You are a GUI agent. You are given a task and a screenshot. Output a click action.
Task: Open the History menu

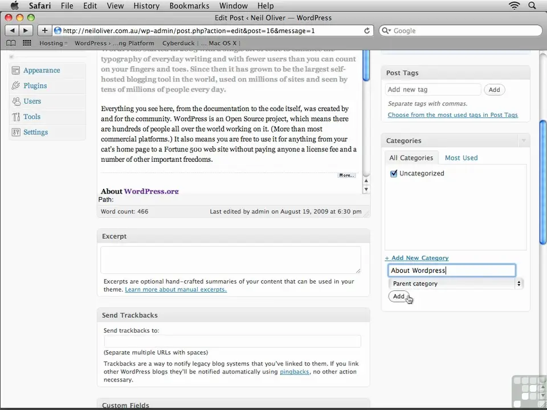pyautogui.click(x=146, y=6)
